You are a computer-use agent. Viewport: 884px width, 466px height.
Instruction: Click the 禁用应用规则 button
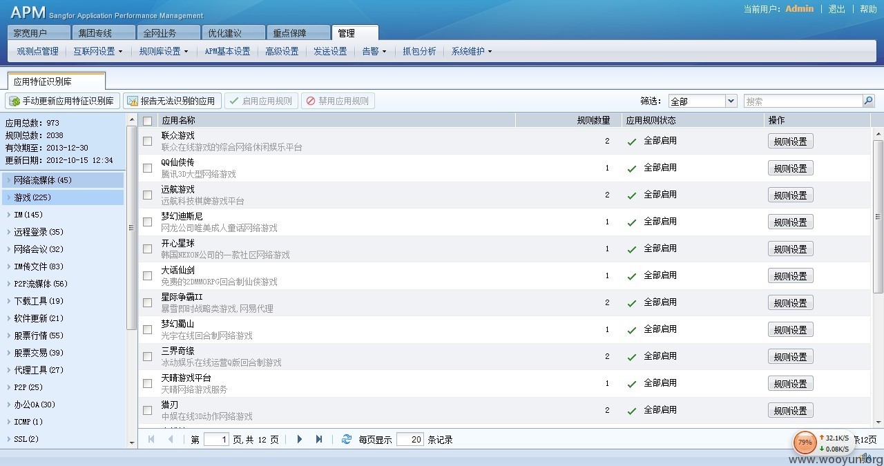[x=338, y=101]
